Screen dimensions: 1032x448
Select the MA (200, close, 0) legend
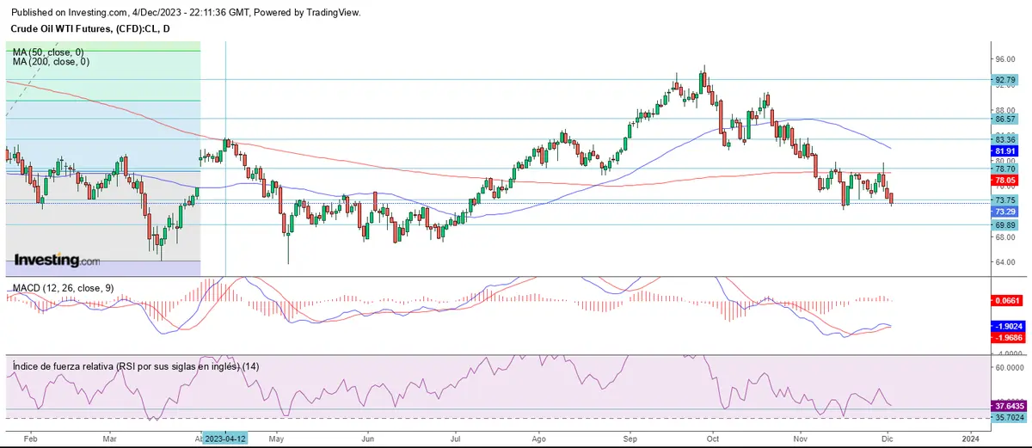click(x=52, y=62)
